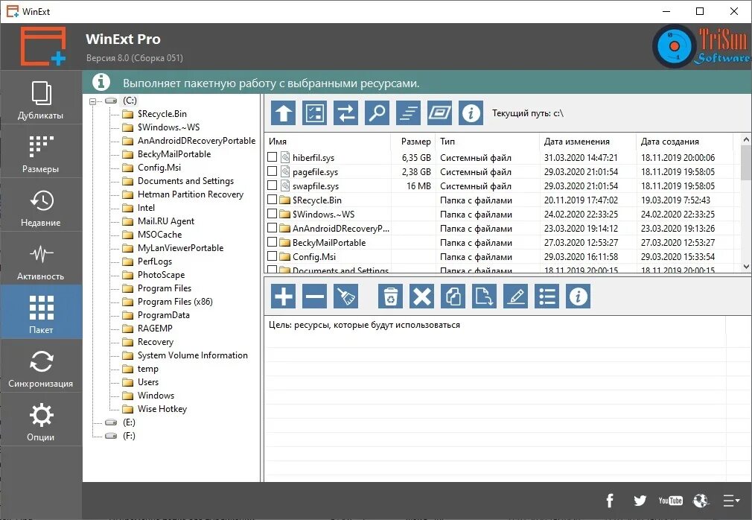Image resolution: width=752 pixels, height=520 pixels.
Task: Open the website globe icon
Action: (x=701, y=501)
